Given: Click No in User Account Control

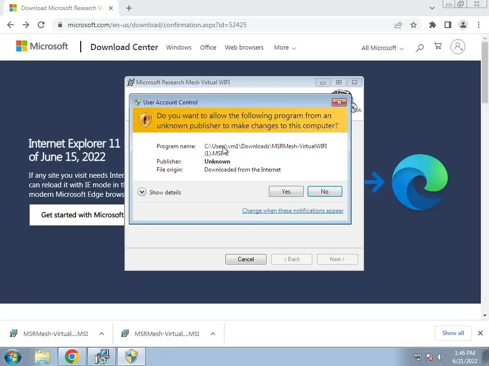Looking at the screenshot, I should point(325,192).
